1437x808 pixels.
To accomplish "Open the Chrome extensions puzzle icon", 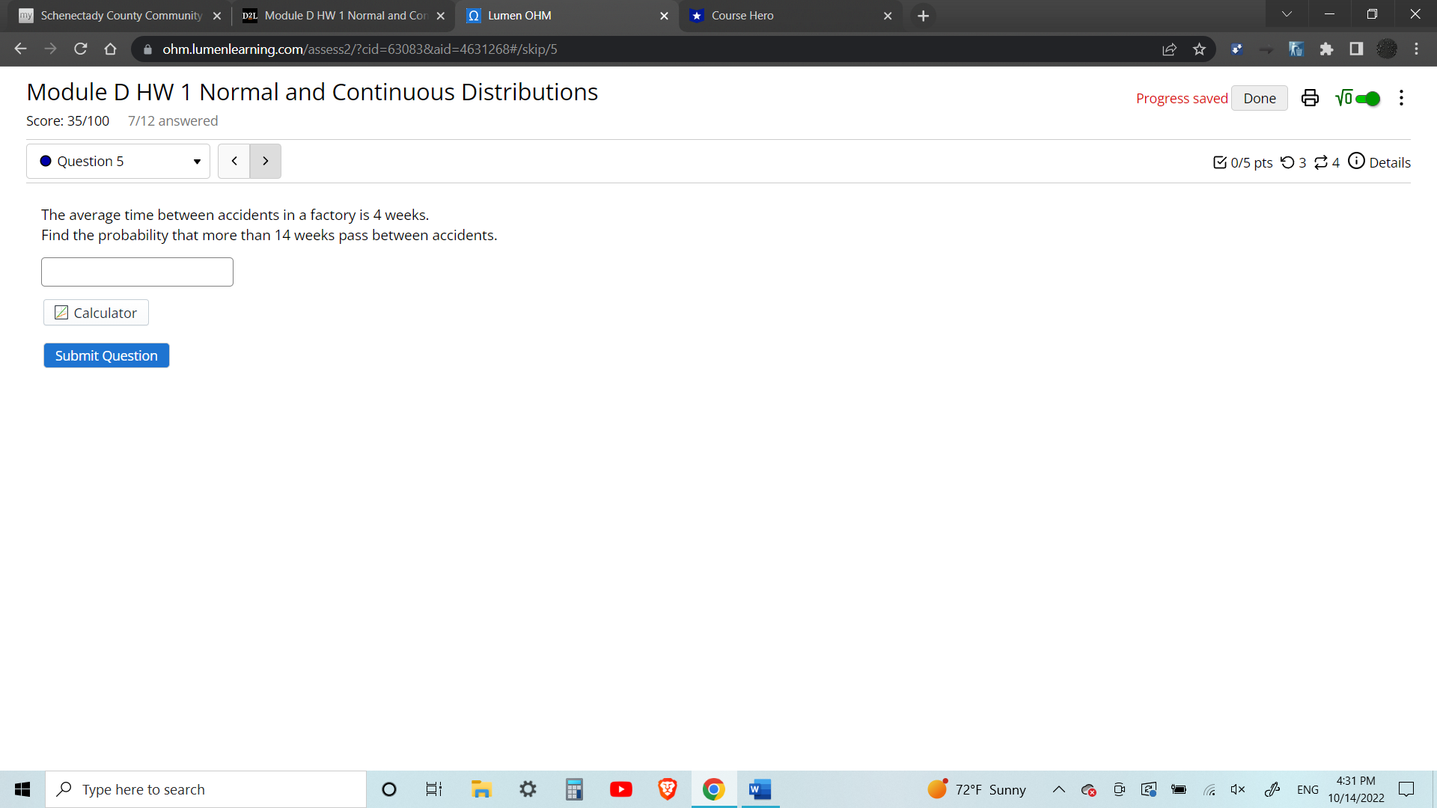I will [1326, 49].
